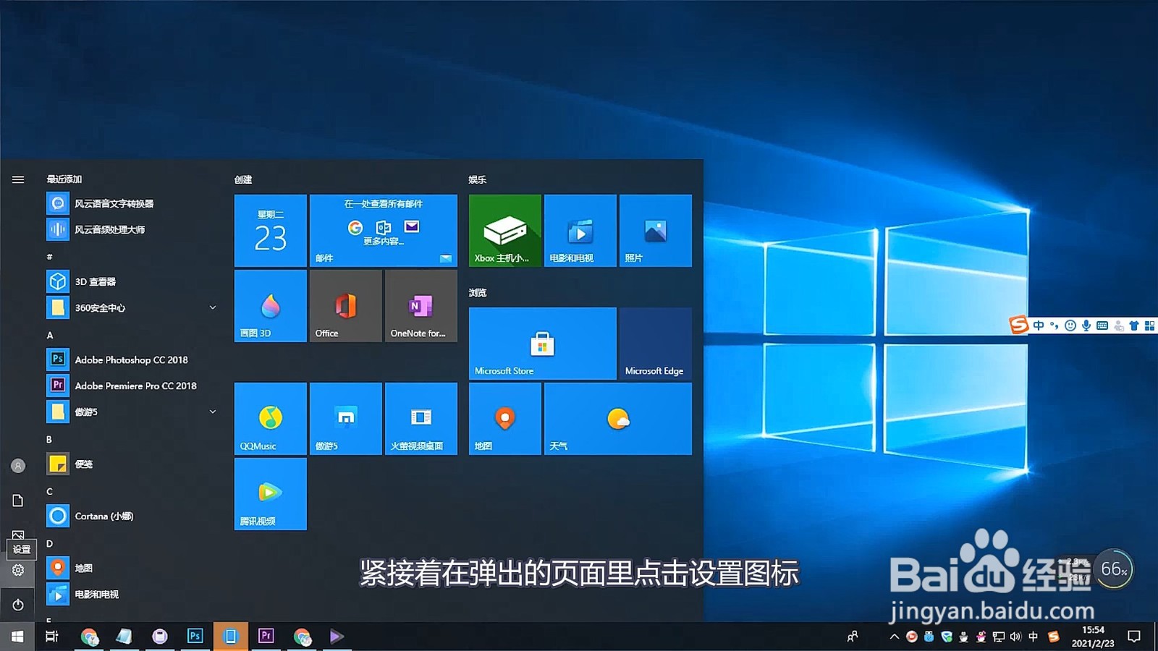The image size is (1158, 651).
Task: Open Sogou skin shirt icon
Action: (x=1134, y=325)
